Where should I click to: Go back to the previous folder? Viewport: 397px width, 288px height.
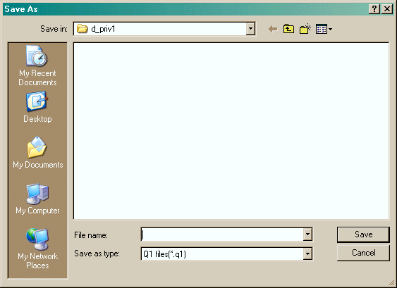pyautogui.click(x=273, y=29)
